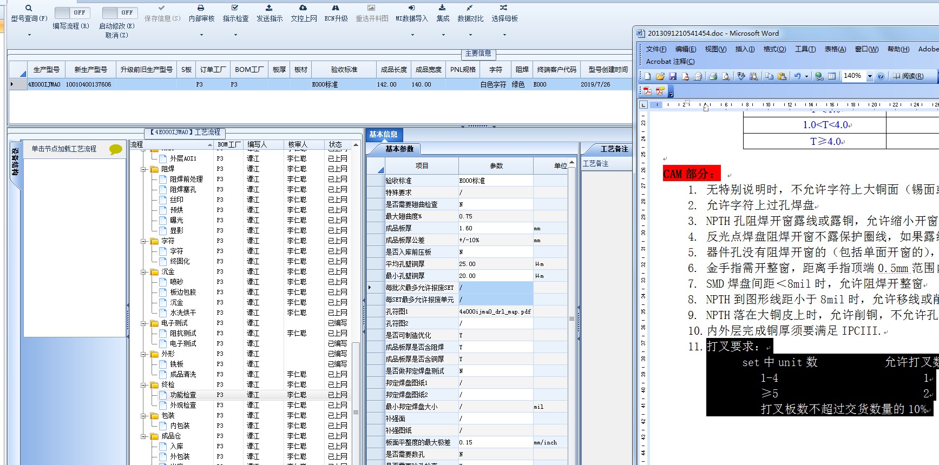
Task: Open 文件(F) menu in Word
Action: click(656, 49)
